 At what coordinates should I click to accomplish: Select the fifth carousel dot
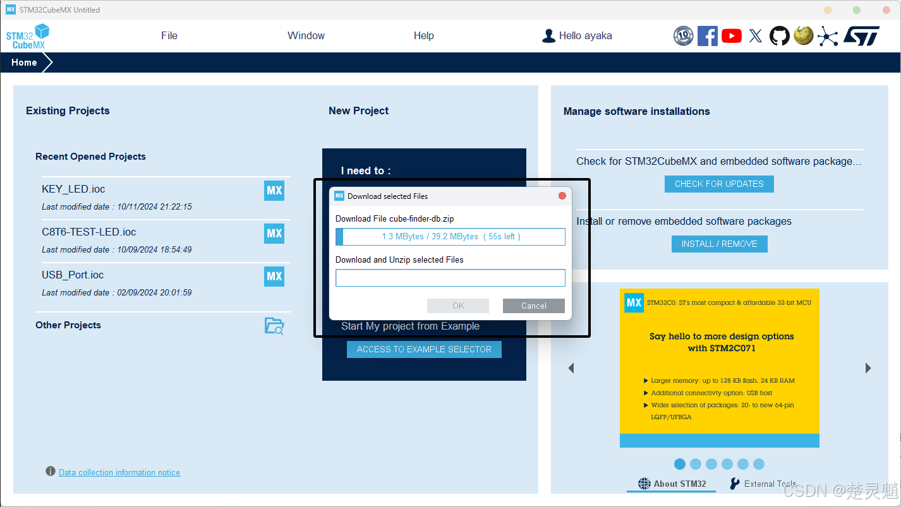click(743, 464)
